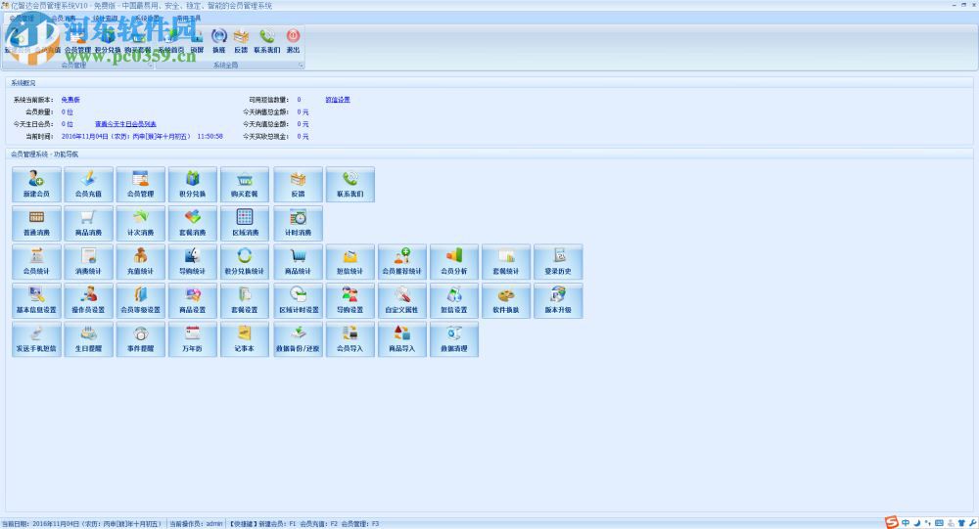Open the 记事本 notepad tile

(244, 338)
